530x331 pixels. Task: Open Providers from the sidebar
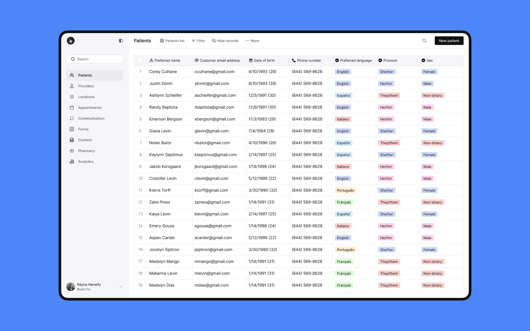(86, 86)
